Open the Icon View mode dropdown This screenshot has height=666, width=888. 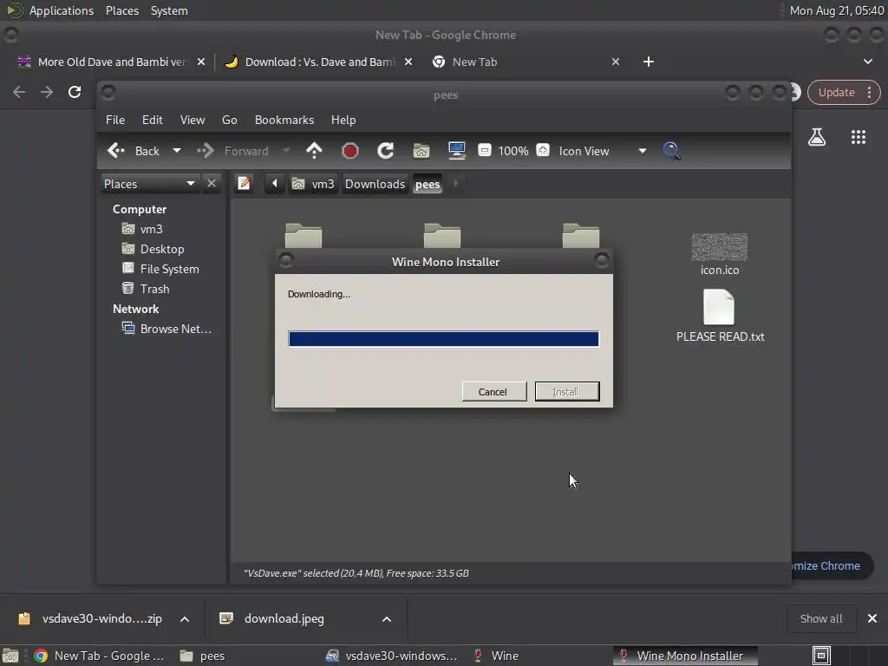click(x=602, y=151)
